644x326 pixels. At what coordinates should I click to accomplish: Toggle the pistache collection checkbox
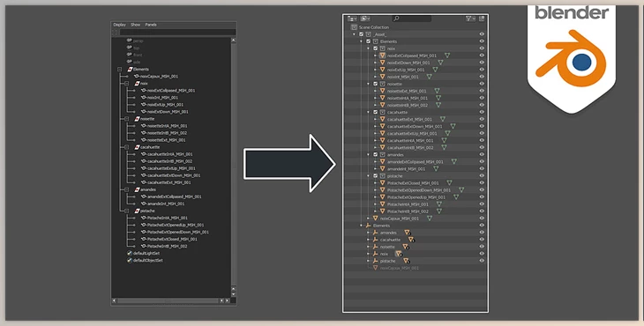click(376, 176)
